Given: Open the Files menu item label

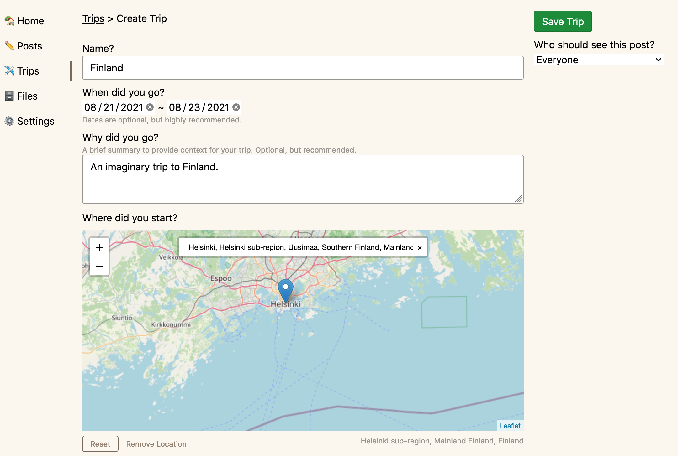Looking at the screenshot, I should point(27,96).
